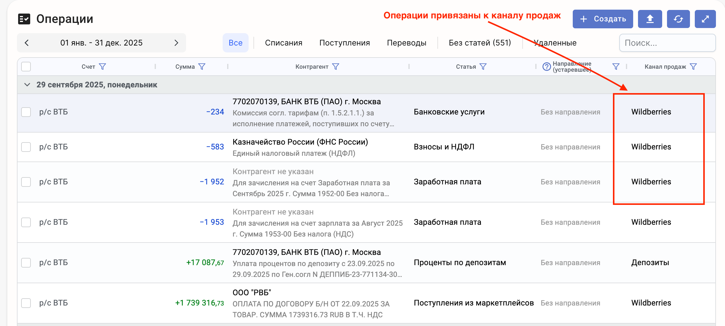
Task: Collapse the 29 сентября 2025 date group
Action: [27, 85]
